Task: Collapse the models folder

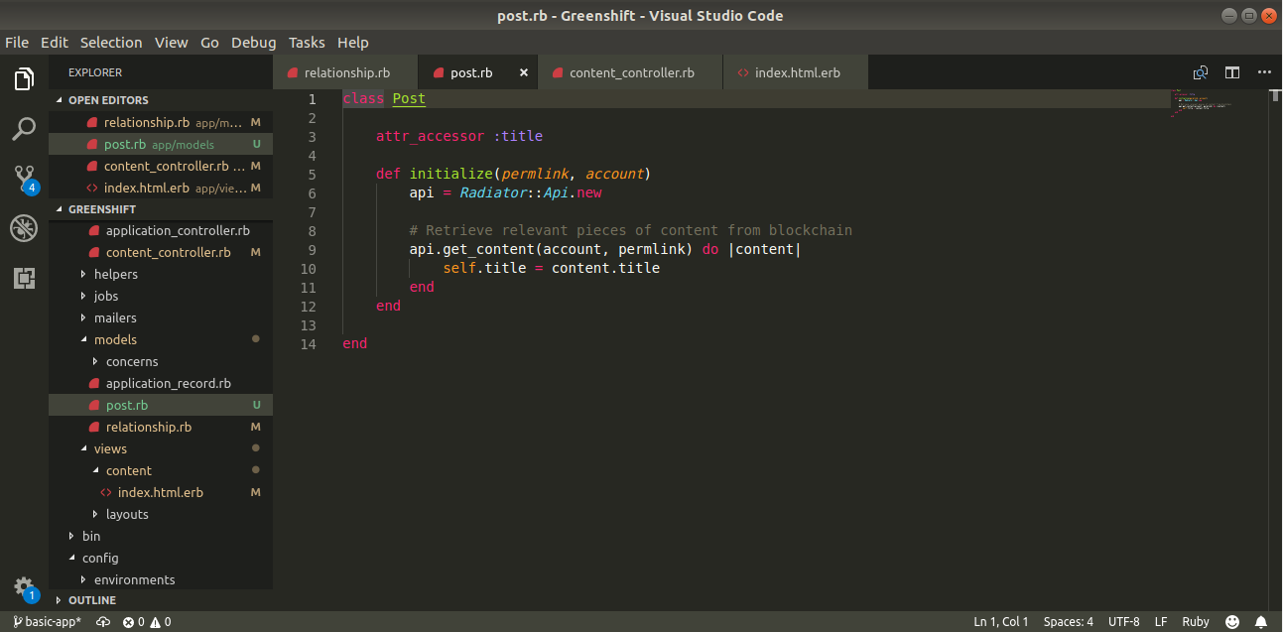Action: 115,339
